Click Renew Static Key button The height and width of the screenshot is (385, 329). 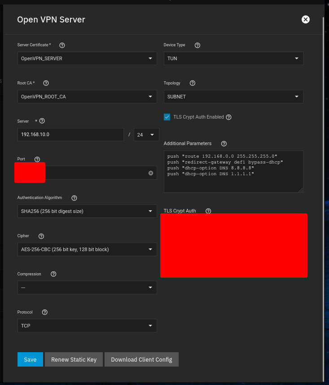click(74, 359)
